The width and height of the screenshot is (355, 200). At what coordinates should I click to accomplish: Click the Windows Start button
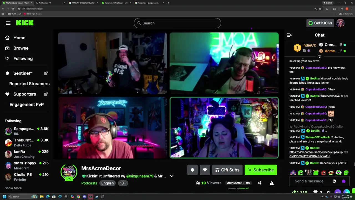(4, 197)
